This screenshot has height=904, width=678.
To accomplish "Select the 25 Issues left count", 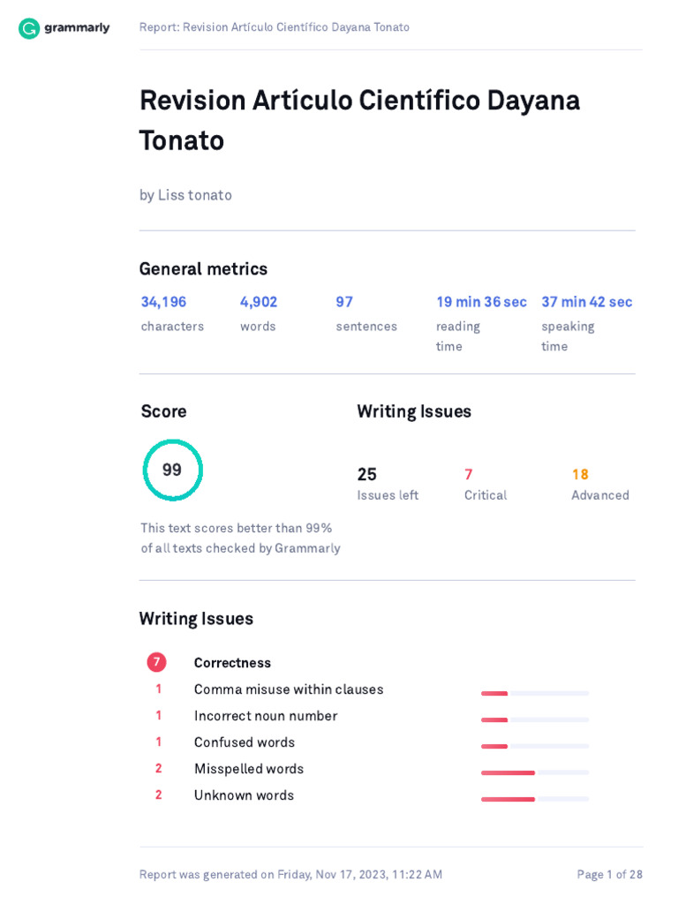I will coord(367,475).
